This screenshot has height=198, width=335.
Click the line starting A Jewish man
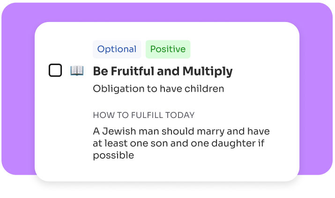pos(181,132)
